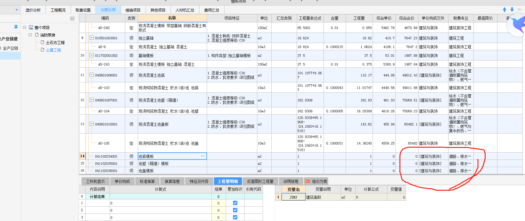The image size is (525, 221).
Task: Open the dropdown arrow beside 模板项目 title
Action: (253, 1)
